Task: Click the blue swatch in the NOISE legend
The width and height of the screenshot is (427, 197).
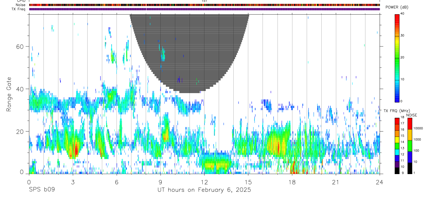Action: tap(410, 157)
